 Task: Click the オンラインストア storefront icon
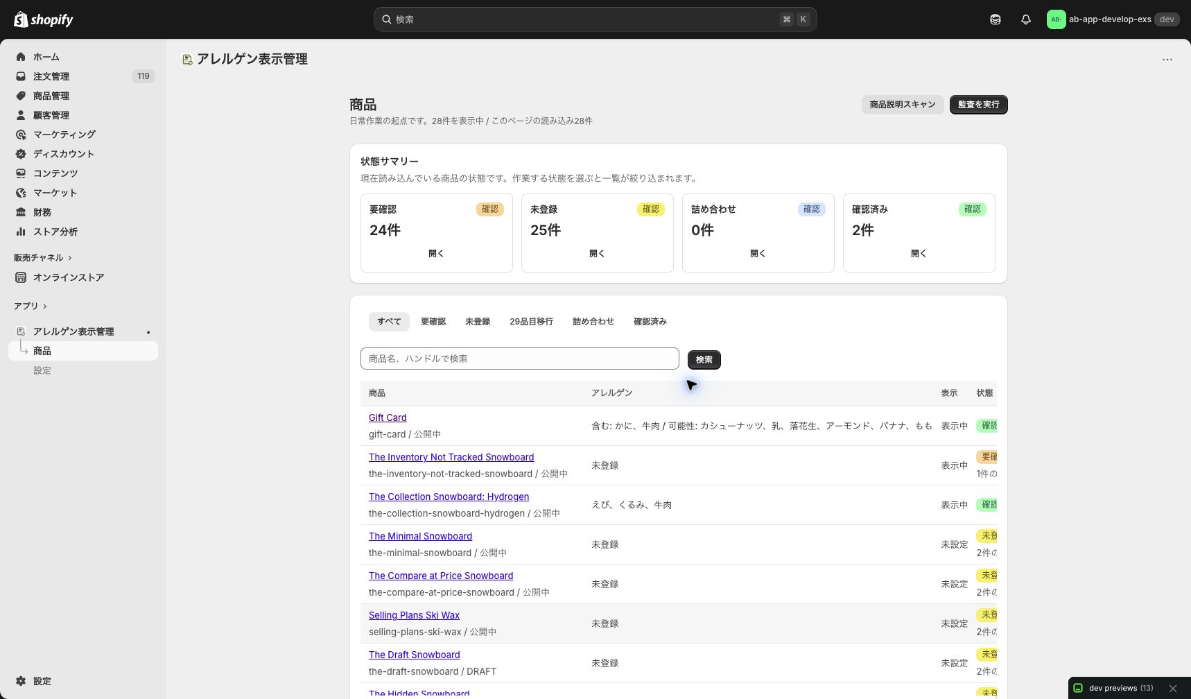[21, 277]
